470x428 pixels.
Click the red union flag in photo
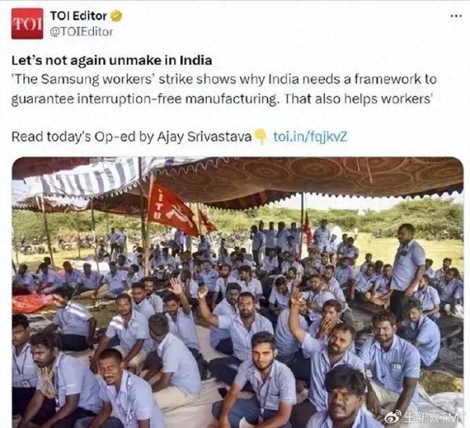tap(172, 210)
